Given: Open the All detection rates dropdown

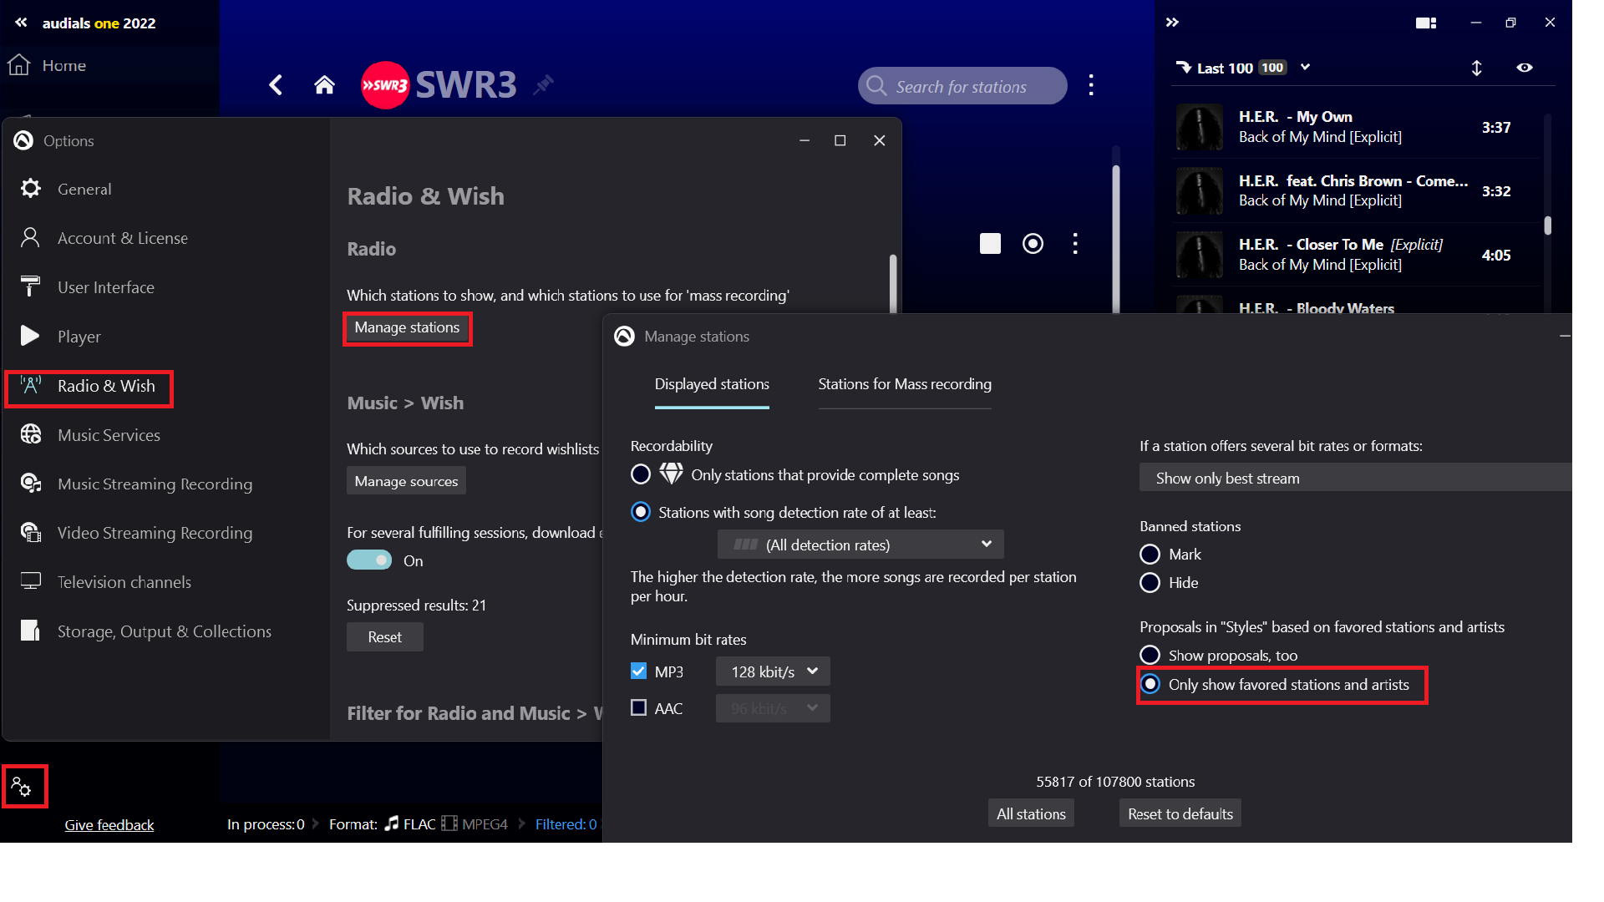Looking at the screenshot, I should click(860, 545).
